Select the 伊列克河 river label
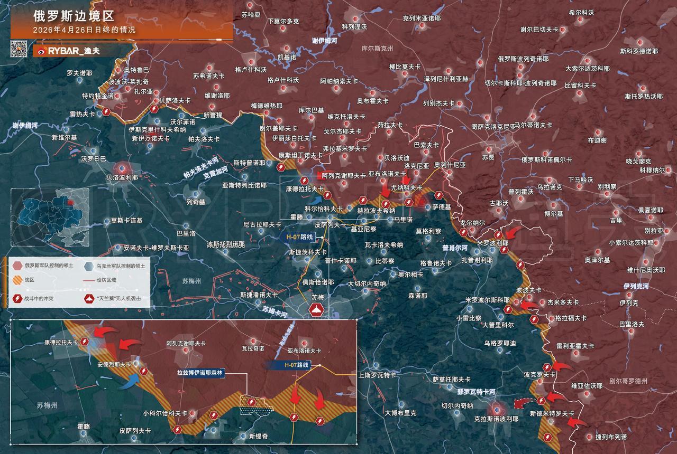Image resolution: width=677 pixels, height=454 pixels. click(x=636, y=286)
